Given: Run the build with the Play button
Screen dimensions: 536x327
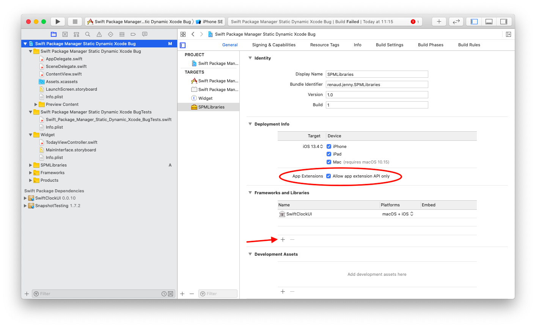Looking at the screenshot, I should [x=58, y=22].
